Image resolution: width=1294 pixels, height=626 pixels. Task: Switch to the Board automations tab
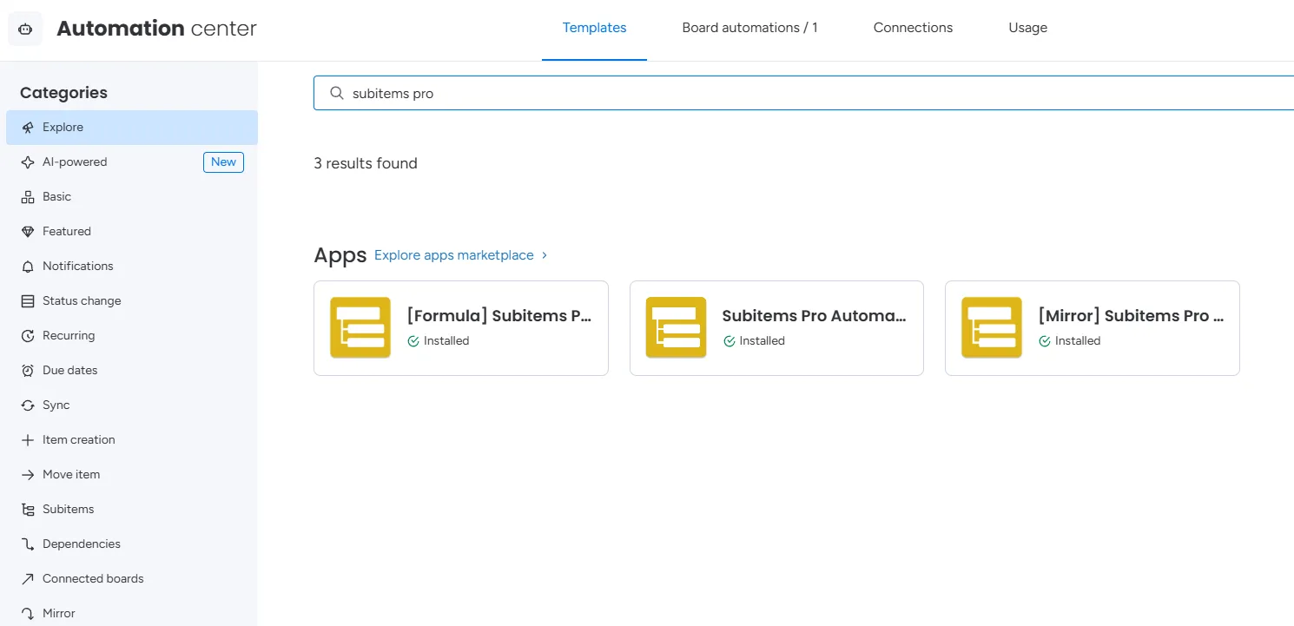749,27
